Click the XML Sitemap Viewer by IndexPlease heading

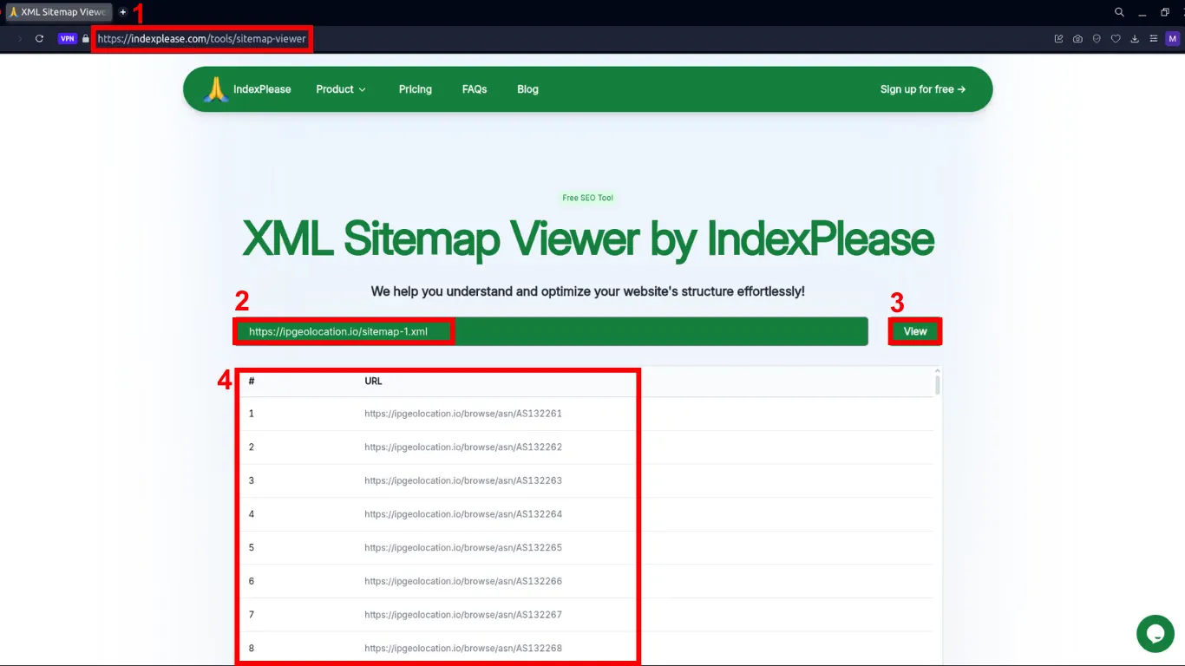tap(587, 238)
